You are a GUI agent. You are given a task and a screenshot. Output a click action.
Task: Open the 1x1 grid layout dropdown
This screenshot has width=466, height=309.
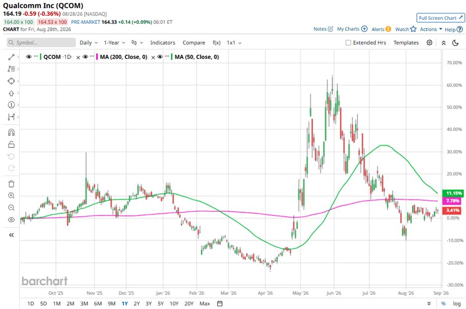point(234,43)
